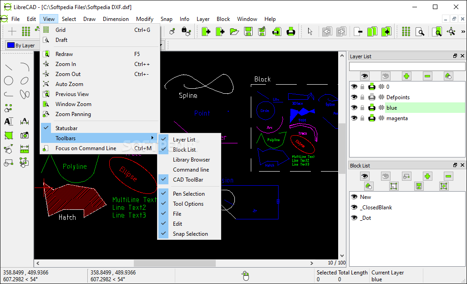Float the Layer List dock panel
The width and height of the screenshot is (467, 284).
(455, 56)
